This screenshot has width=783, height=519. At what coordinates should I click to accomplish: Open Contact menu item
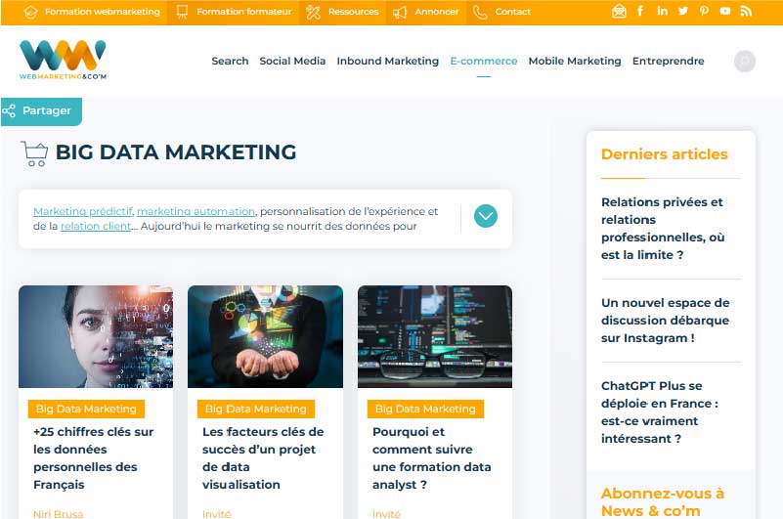pos(513,12)
